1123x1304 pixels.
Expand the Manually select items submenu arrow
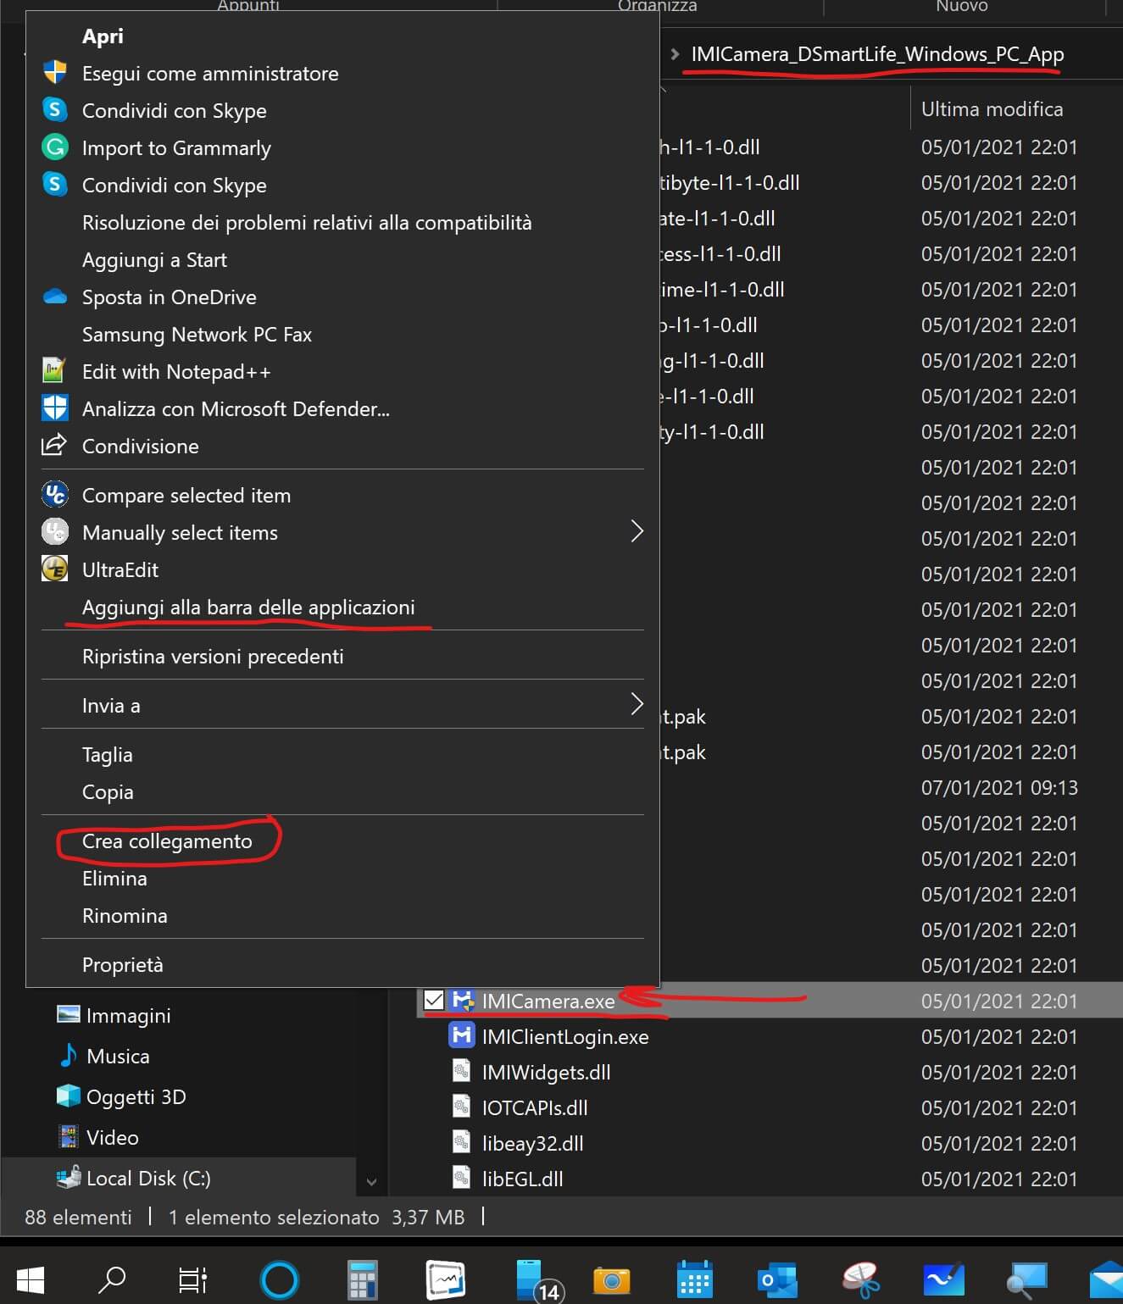click(637, 532)
